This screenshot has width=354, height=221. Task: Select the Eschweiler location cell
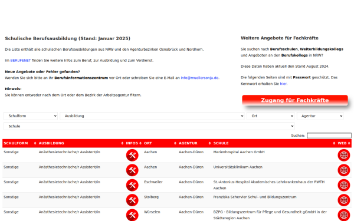click(x=153, y=182)
